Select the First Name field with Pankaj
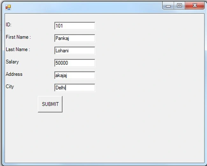207x166 pixels. [x=75, y=38]
